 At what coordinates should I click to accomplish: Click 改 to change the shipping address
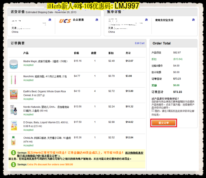coord(50,20)
